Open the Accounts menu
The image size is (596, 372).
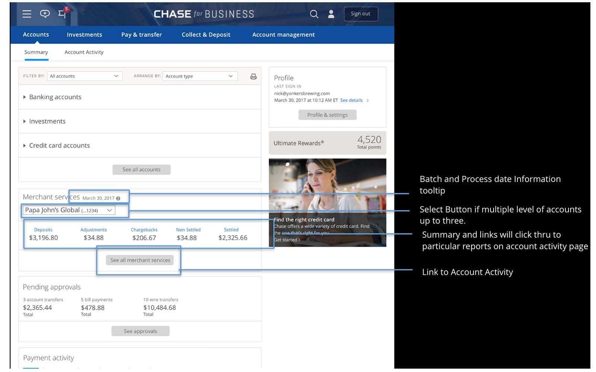tap(36, 35)
